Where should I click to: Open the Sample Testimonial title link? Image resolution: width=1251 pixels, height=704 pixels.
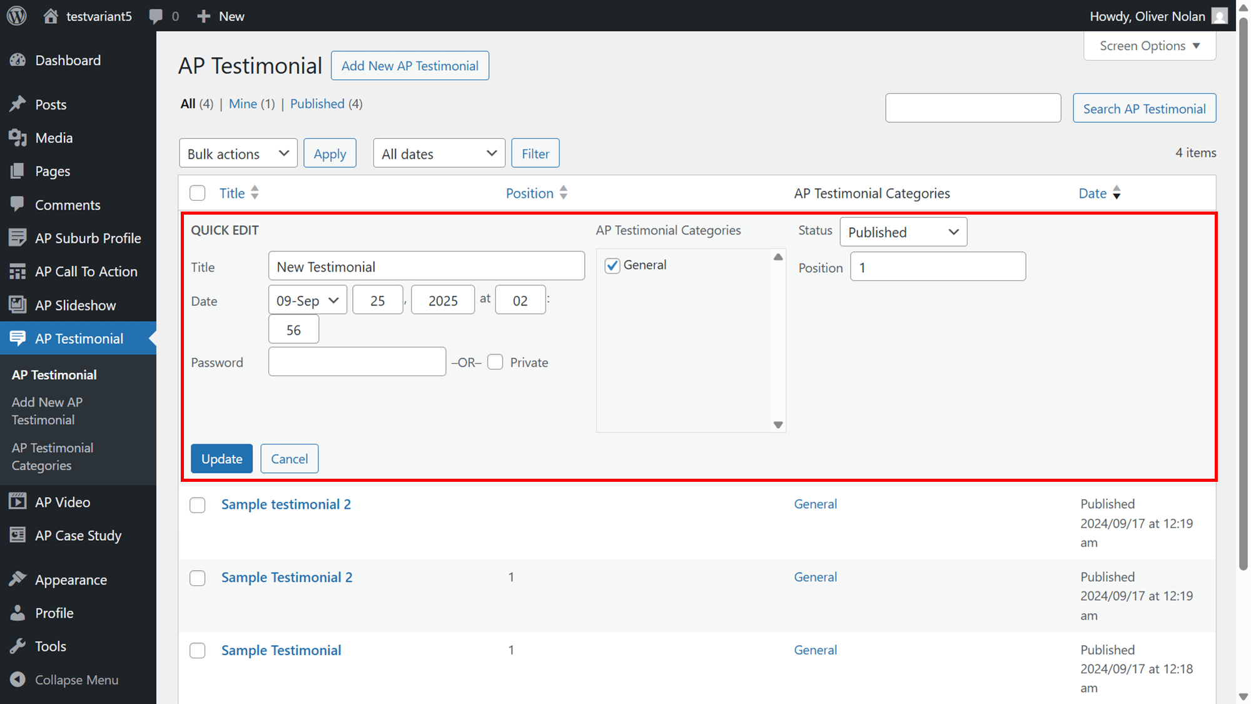coord(281,650)
